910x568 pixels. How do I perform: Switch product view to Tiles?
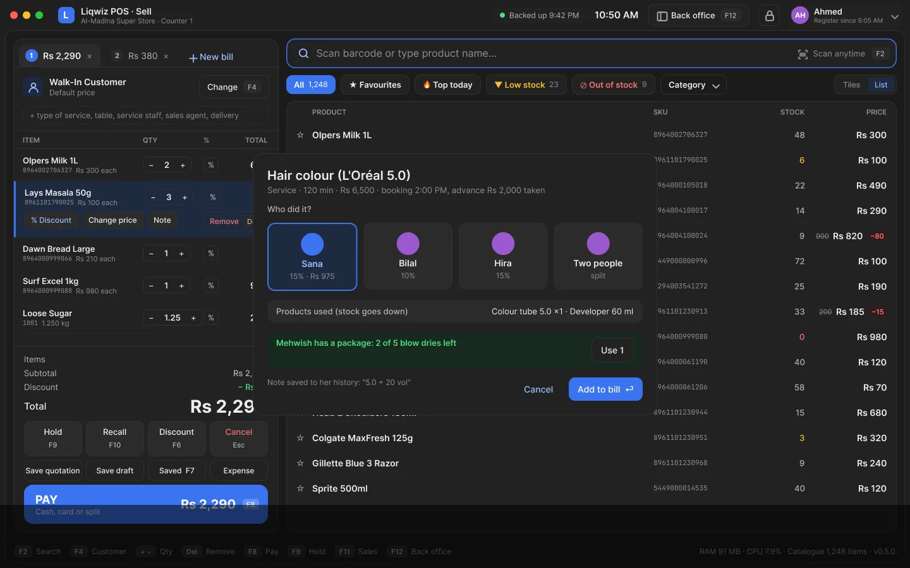click(x=851, y=85)
